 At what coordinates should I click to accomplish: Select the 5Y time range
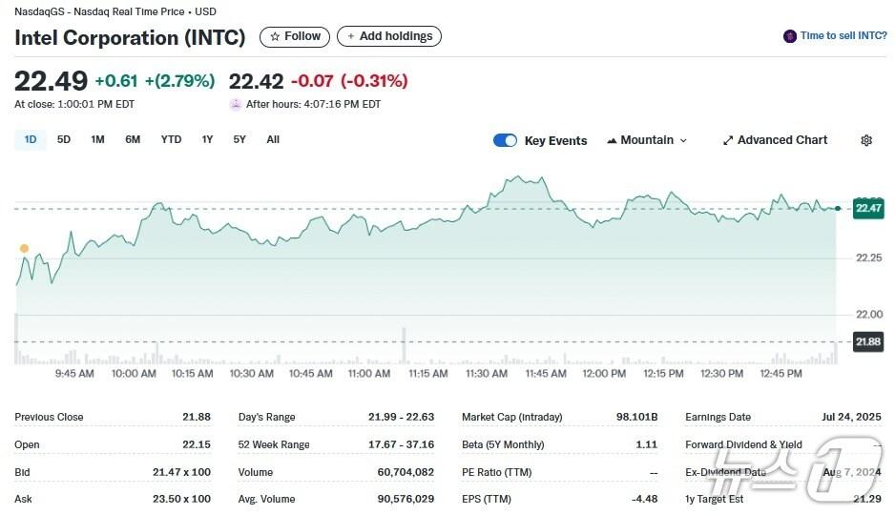click(x=239, y=139)
